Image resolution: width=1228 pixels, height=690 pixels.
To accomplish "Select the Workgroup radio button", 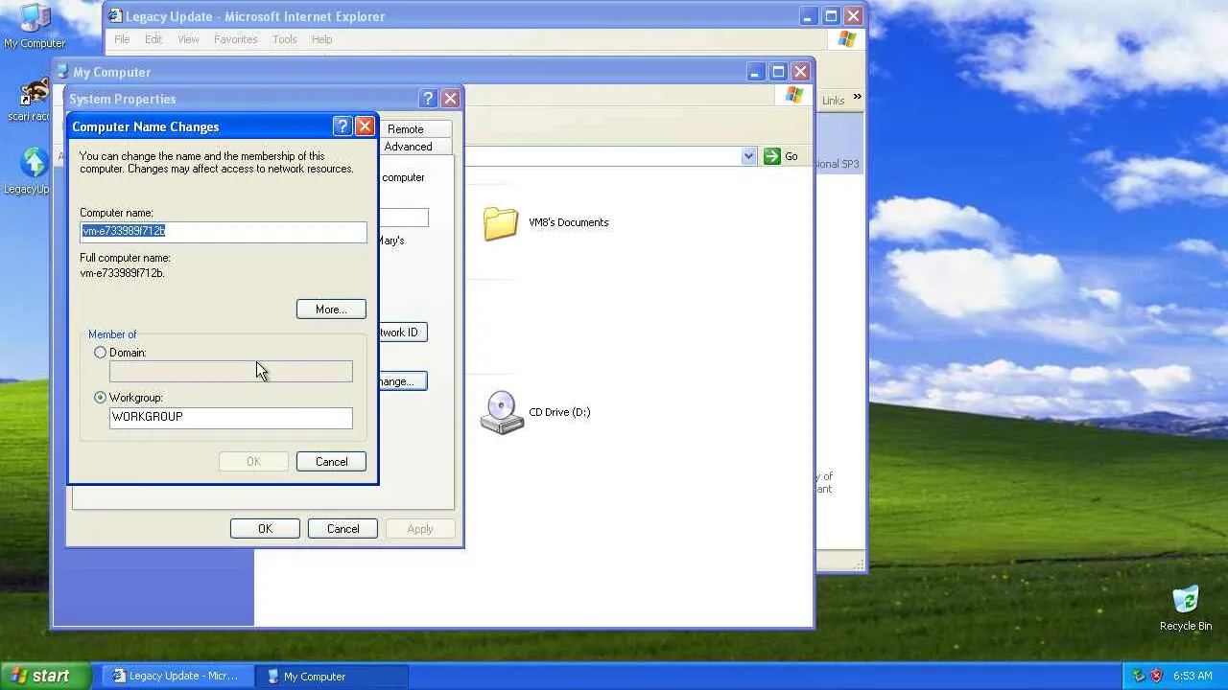I will [x=100, y=398].
